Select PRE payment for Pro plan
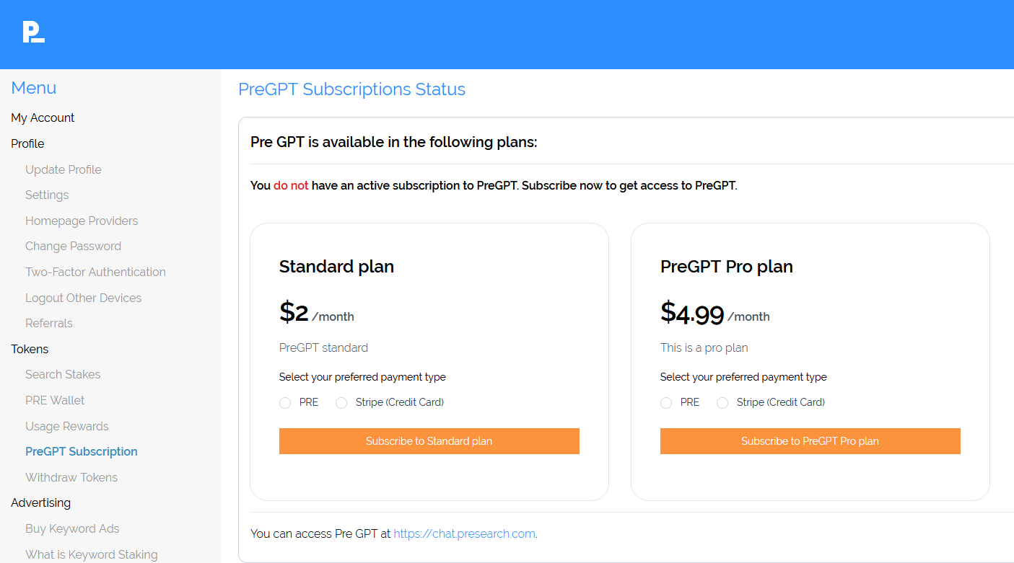The image size is (1014, 563). point(666,403)
